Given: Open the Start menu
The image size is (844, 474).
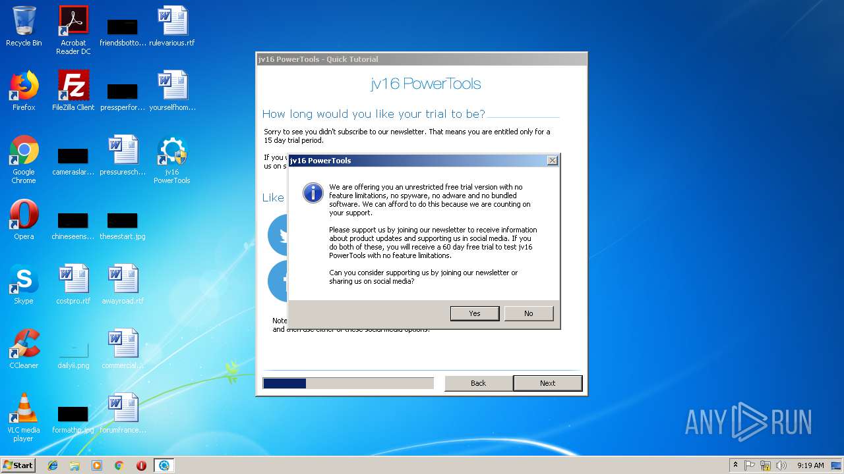Looking at the screenshot, I should [18, 465].
